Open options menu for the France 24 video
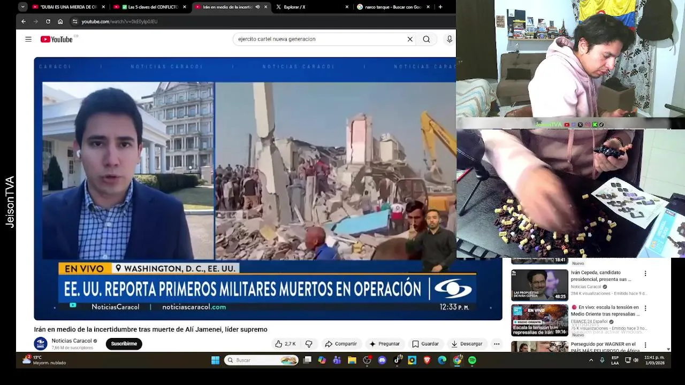685x385 pixels. [x=645, y=308]
